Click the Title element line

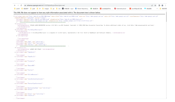tap(30, 43)
